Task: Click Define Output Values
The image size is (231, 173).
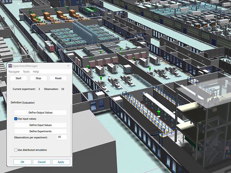Action: coord(40,113)
